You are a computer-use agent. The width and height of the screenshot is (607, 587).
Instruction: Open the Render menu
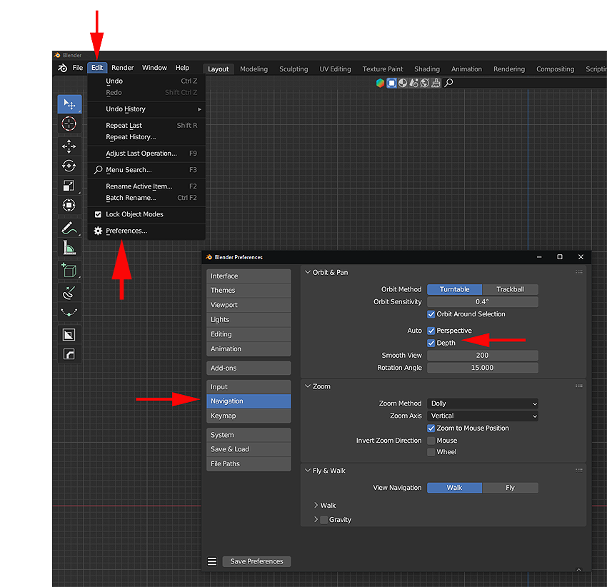[x=123, y=68]
